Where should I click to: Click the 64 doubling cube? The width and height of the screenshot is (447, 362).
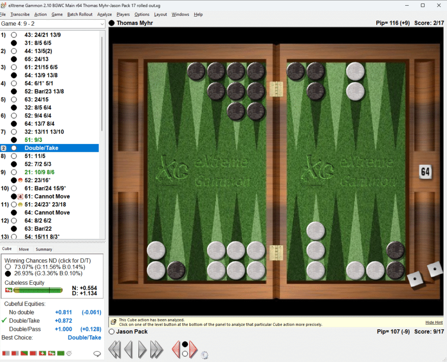425,172
